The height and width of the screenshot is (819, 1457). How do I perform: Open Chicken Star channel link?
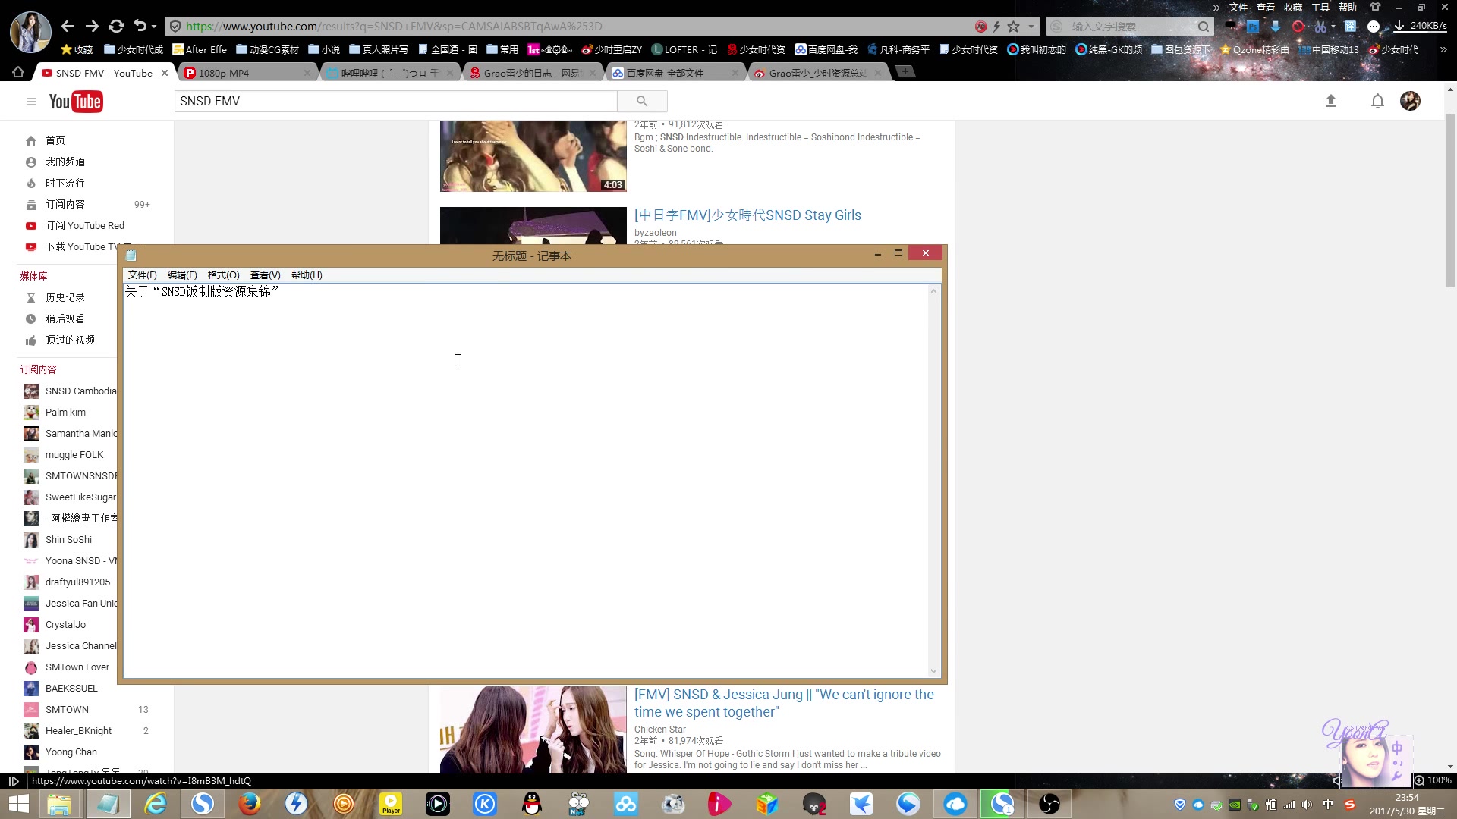point(659,730)
